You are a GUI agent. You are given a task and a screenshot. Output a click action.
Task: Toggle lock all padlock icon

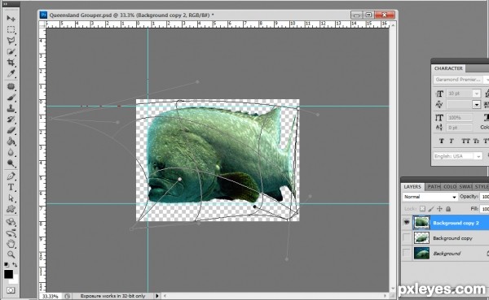448,209
